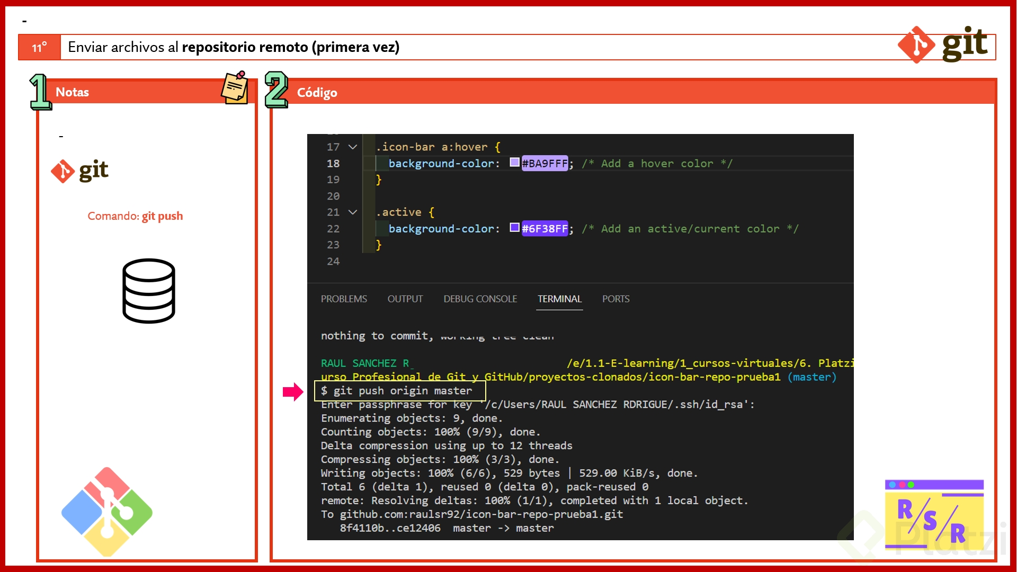Click line number 18 in the editor

coord(333,163)
